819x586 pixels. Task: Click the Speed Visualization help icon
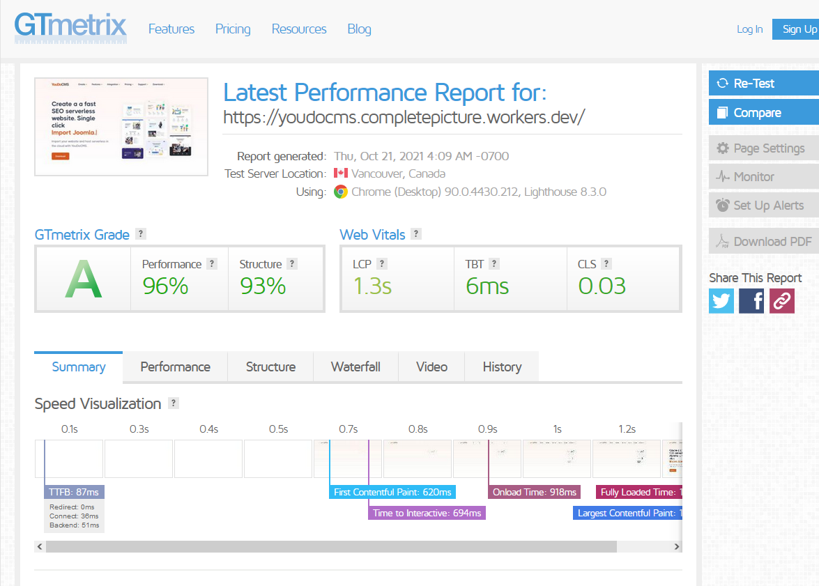[172, 403]
